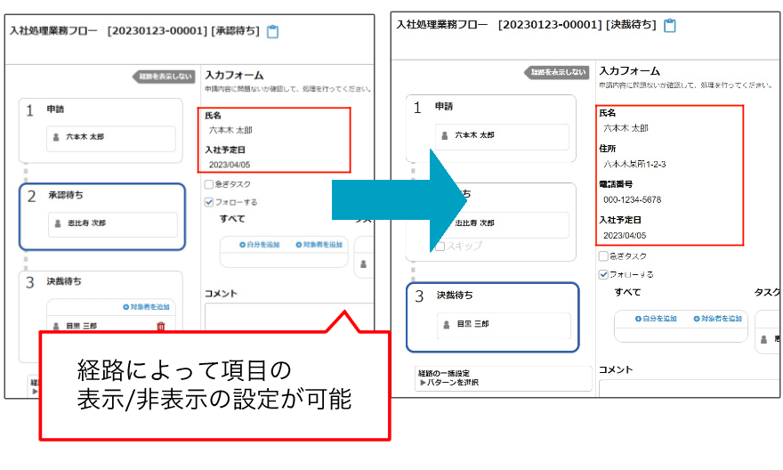
Task: Click 氏名 value 六本木 太郎 in right form
Action: [x=626, y=128]
